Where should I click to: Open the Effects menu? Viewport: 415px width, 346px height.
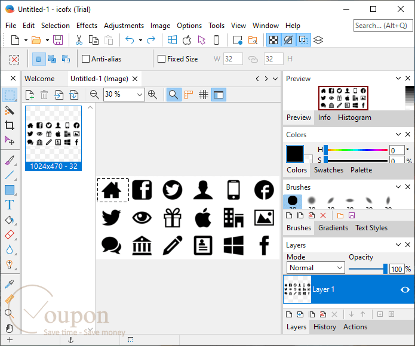pos(87,26)
